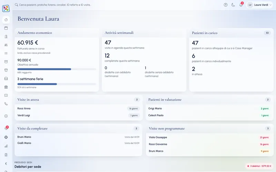
Task: Click the 'Visite da completare' card title
Action: point(32,128)
